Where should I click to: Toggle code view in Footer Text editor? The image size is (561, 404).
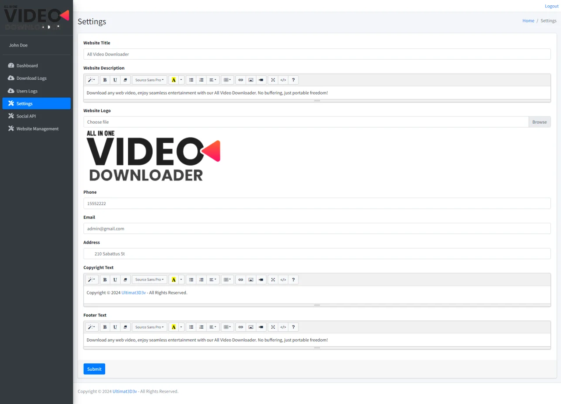click(283, 327)
